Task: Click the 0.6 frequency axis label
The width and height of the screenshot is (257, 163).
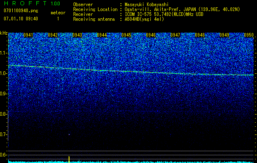Action: point(4,155)
